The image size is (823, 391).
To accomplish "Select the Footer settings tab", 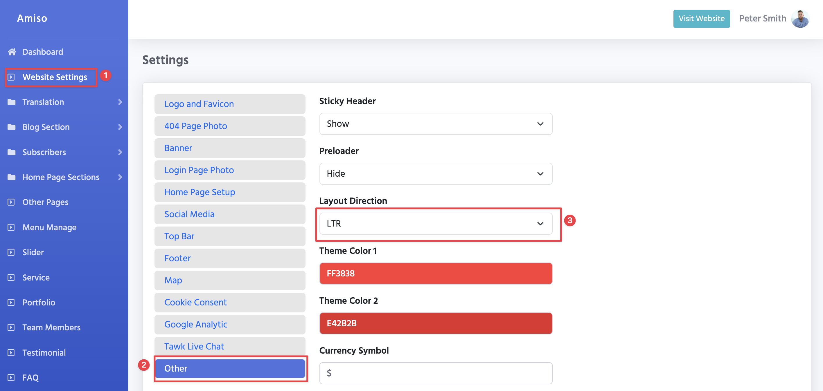I will [x=230, y=258].
